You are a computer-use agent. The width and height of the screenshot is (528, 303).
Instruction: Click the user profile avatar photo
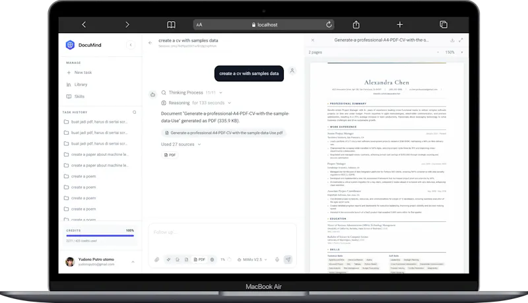click(x=70, y=261)
